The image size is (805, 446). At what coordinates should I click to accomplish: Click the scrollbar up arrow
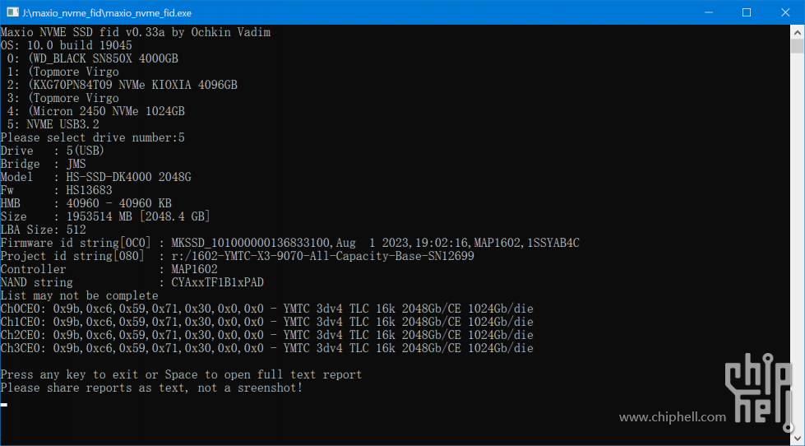pos(798,30)
